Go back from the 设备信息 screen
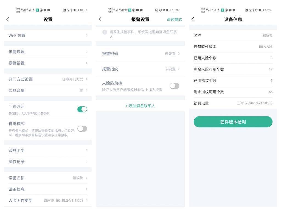The height and width of the screenshot is (211, 281). point(193,20)
